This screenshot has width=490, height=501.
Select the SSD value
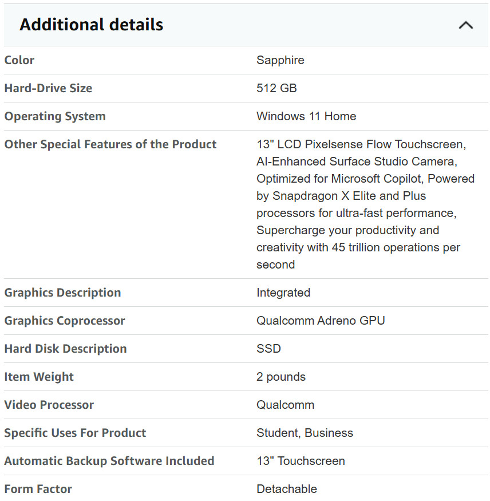click(268, 349)
